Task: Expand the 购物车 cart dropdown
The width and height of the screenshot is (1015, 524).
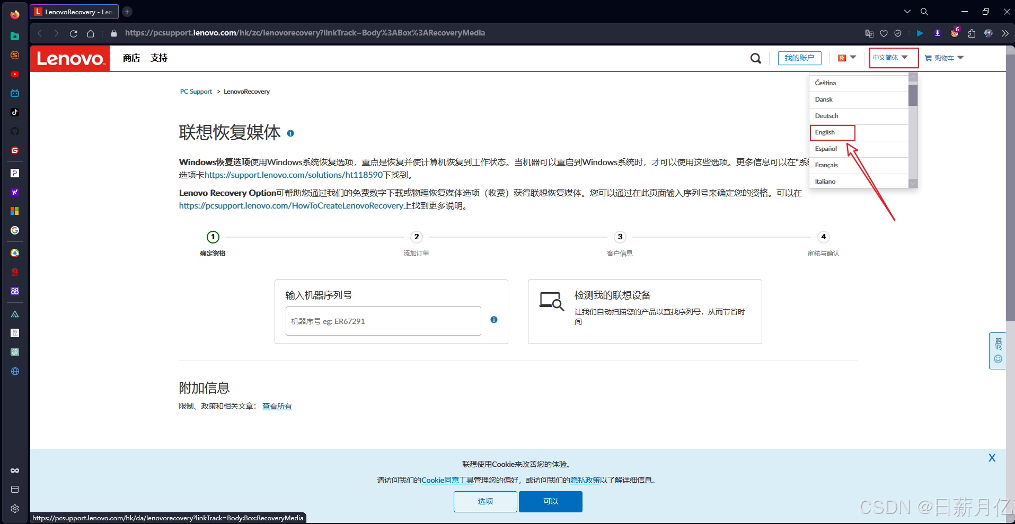Action: pos(944,58)
